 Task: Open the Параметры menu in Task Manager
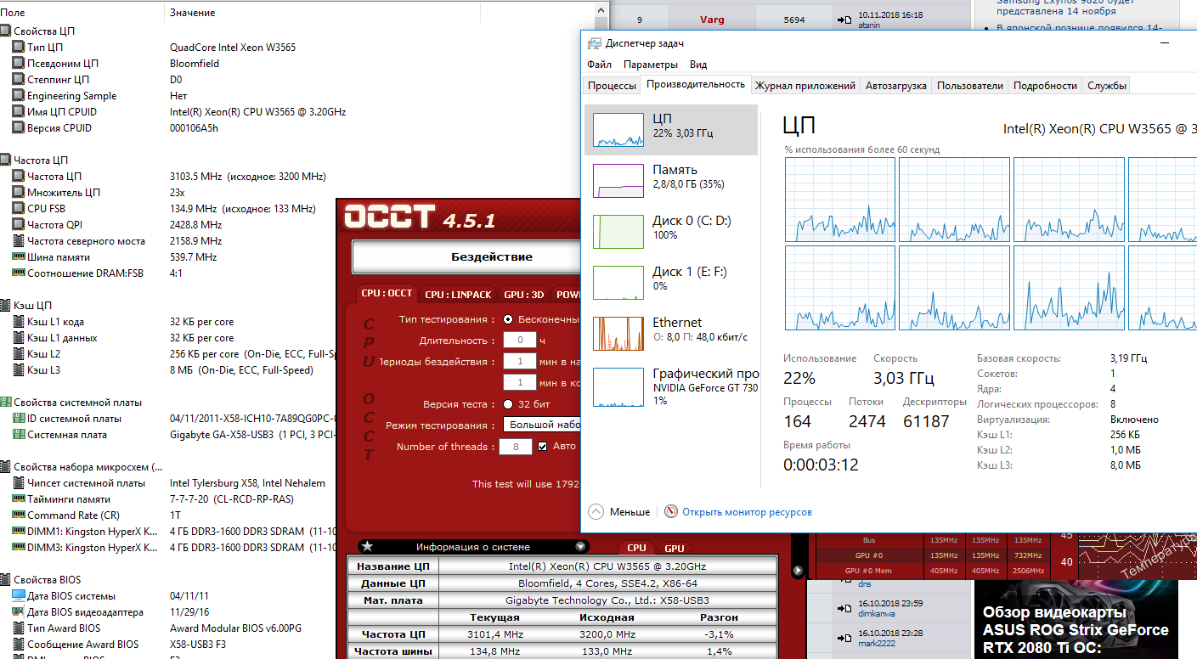click(651, 65)
